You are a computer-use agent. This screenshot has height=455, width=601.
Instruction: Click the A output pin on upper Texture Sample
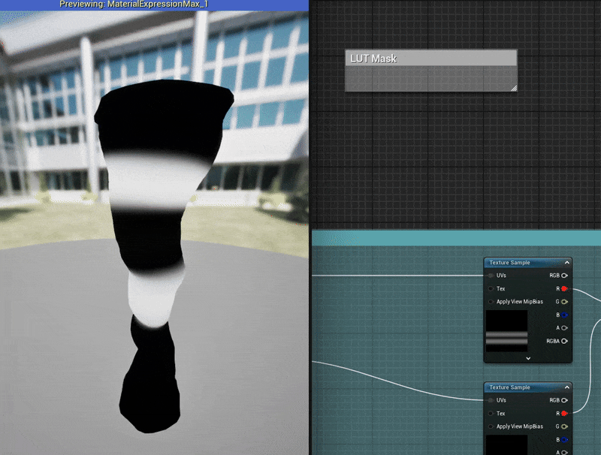click(564, 328)
